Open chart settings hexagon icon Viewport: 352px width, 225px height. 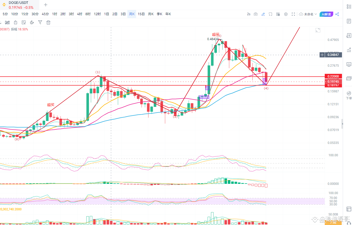click(286, 14)
